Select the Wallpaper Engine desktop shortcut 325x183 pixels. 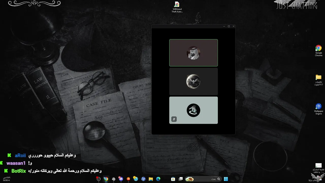click(x=319, y=109)
